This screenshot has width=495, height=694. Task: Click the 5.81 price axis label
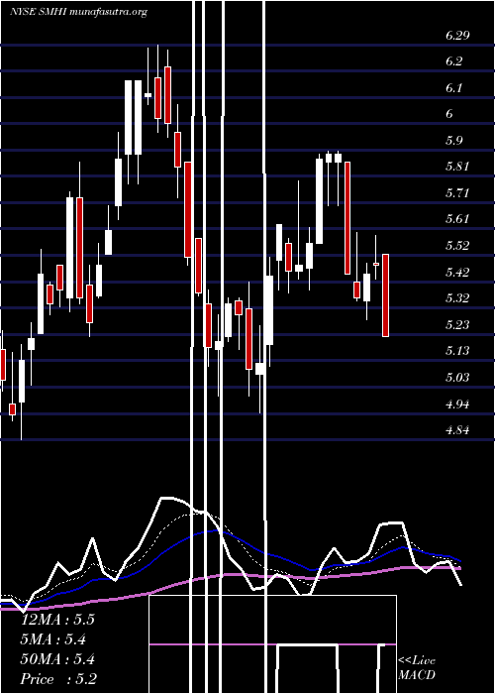pyautogui.click(x=457, y=167)
